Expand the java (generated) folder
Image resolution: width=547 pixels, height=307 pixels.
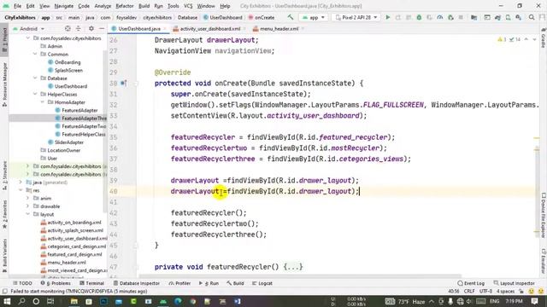tap(21, 182)
